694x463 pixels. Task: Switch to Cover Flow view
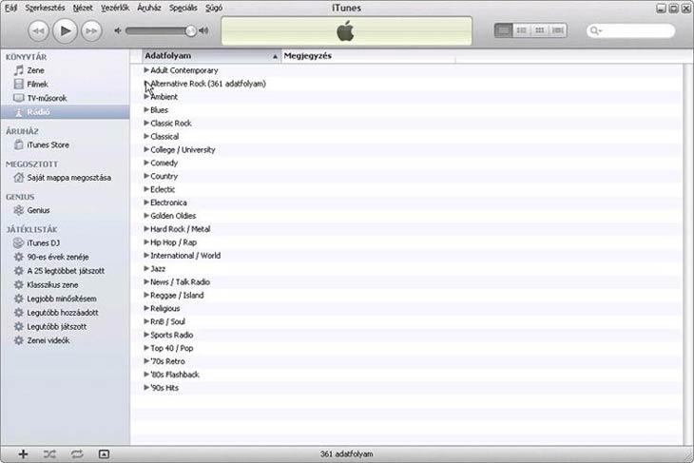[x=558, y=30]
